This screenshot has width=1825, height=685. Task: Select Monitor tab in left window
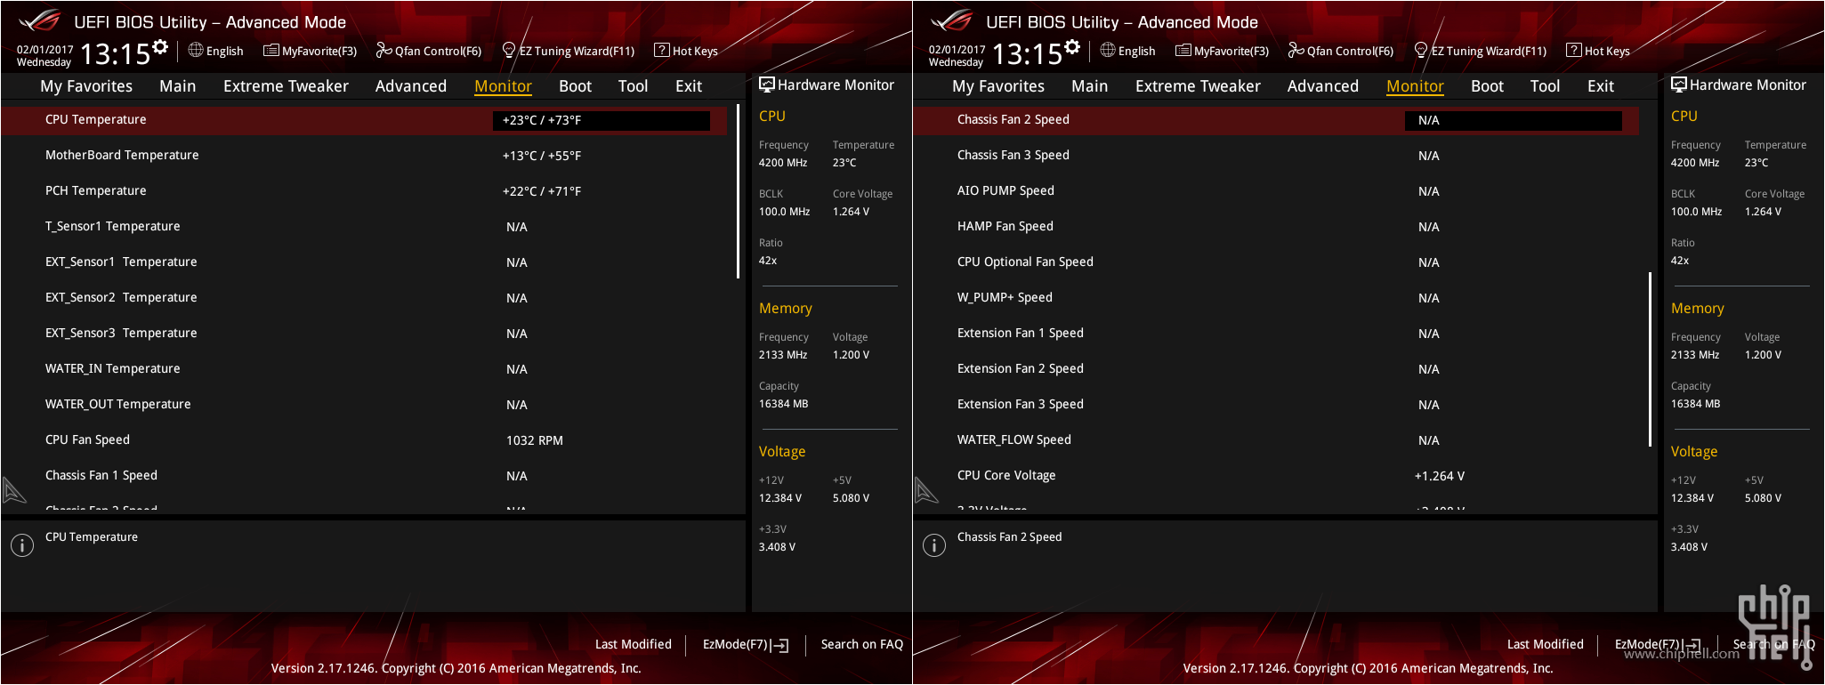(x=503, y=86)
